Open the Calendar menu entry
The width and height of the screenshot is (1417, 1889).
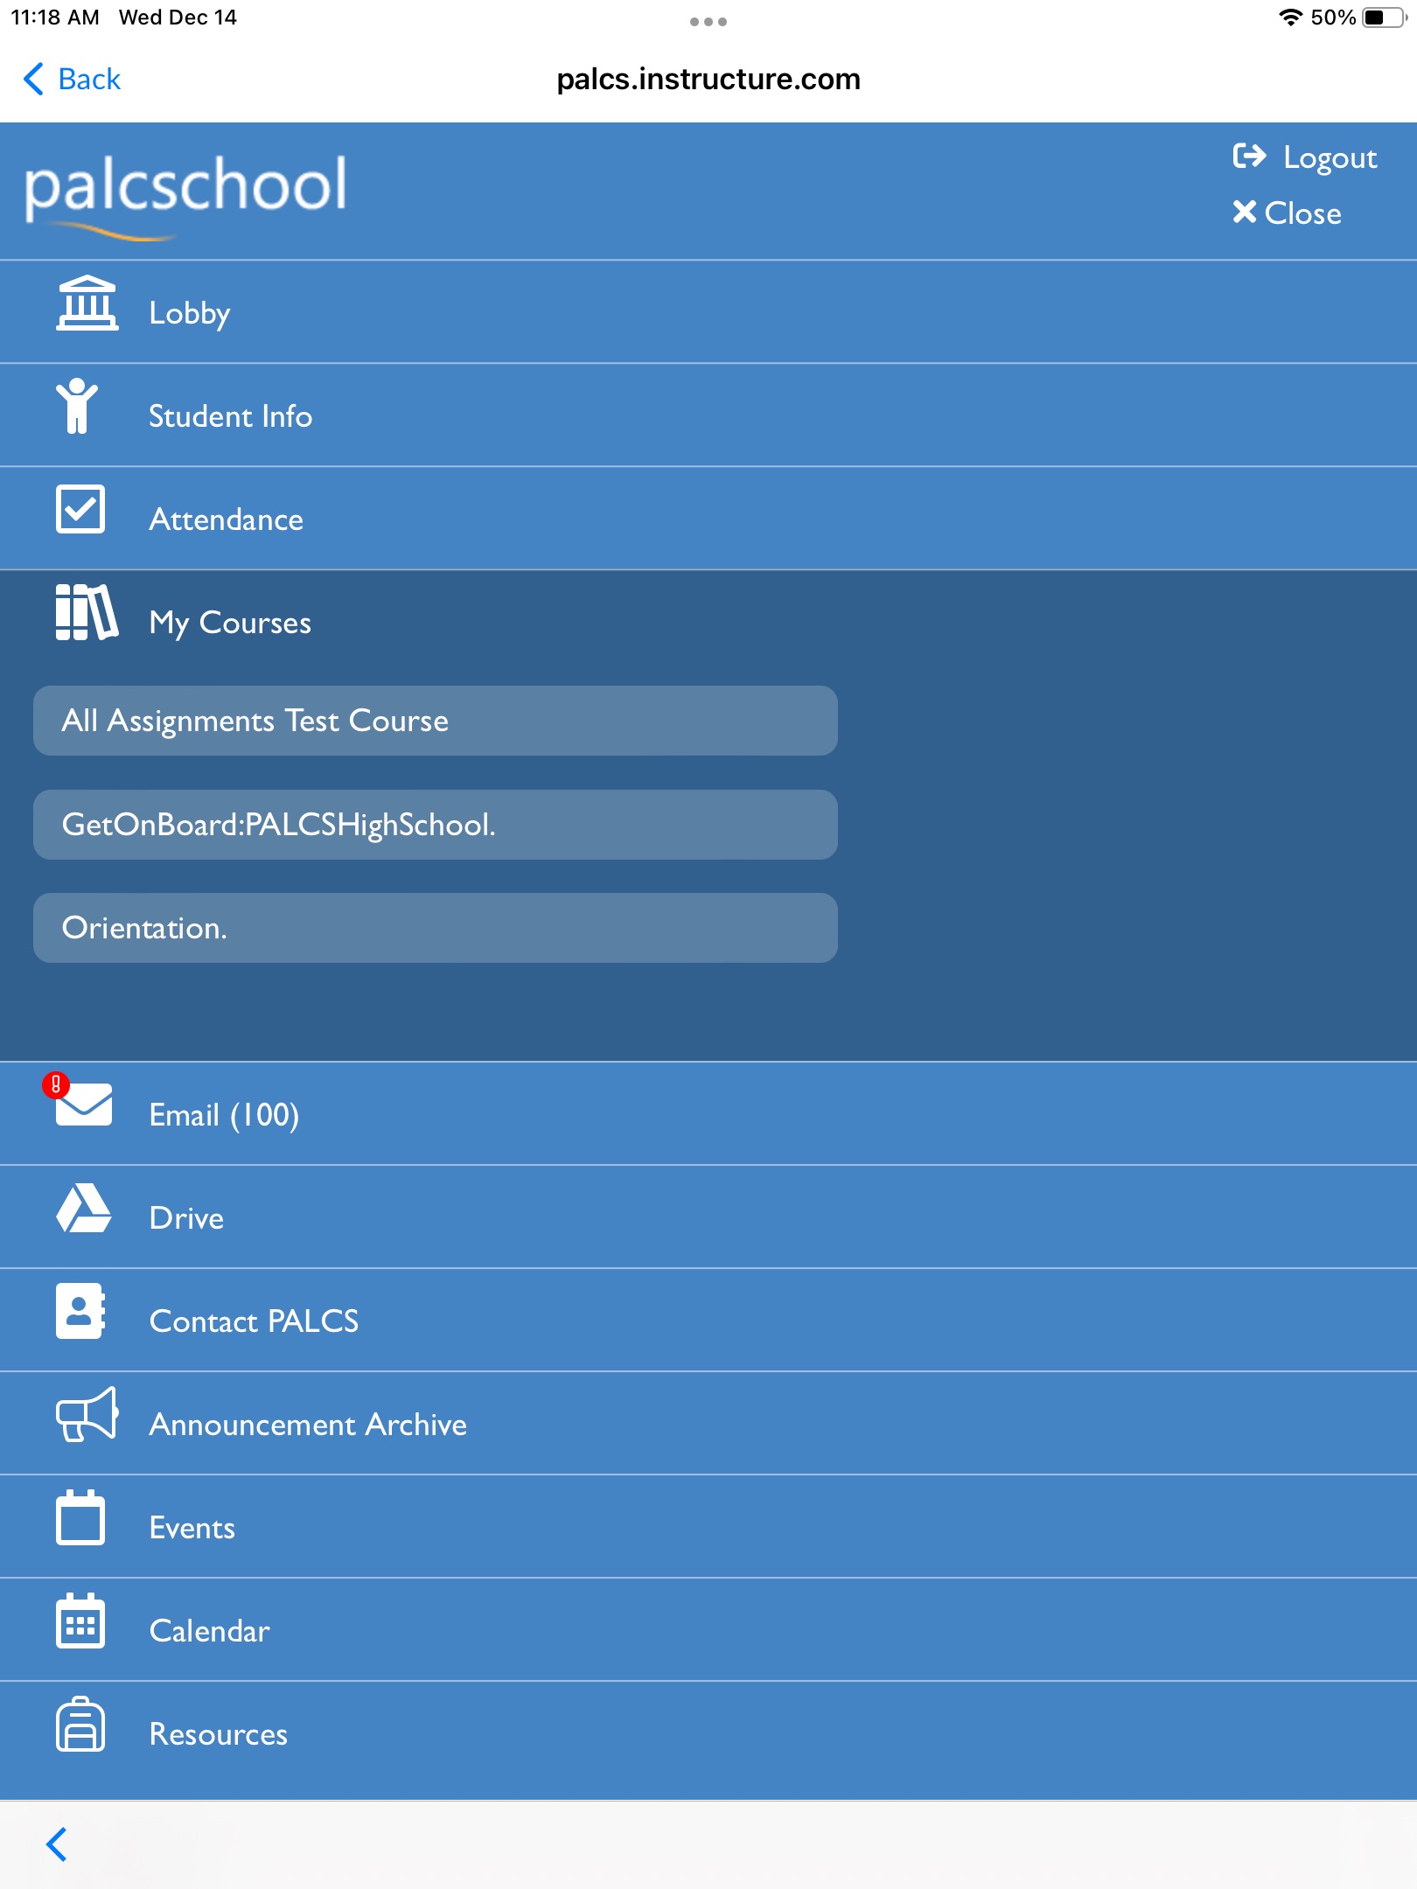pyautogui.click(x=708, y=1630)
